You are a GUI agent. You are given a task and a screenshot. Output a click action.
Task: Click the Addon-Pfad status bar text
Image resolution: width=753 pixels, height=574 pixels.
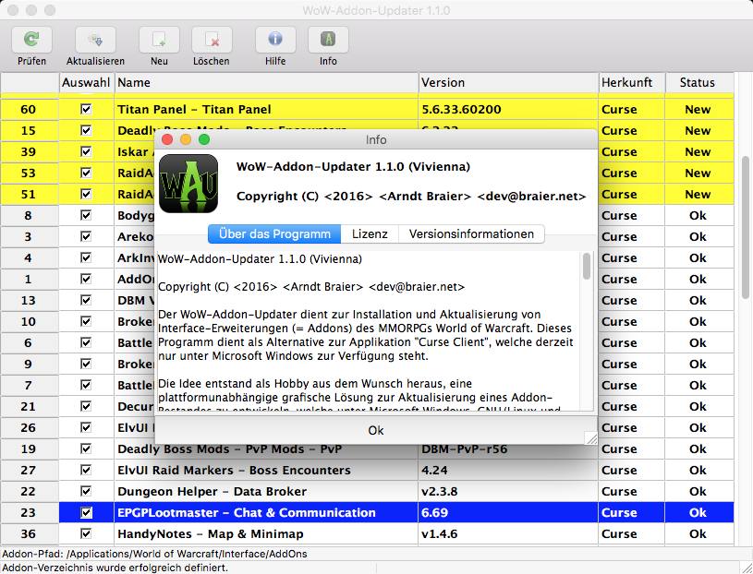click(154, 554)
